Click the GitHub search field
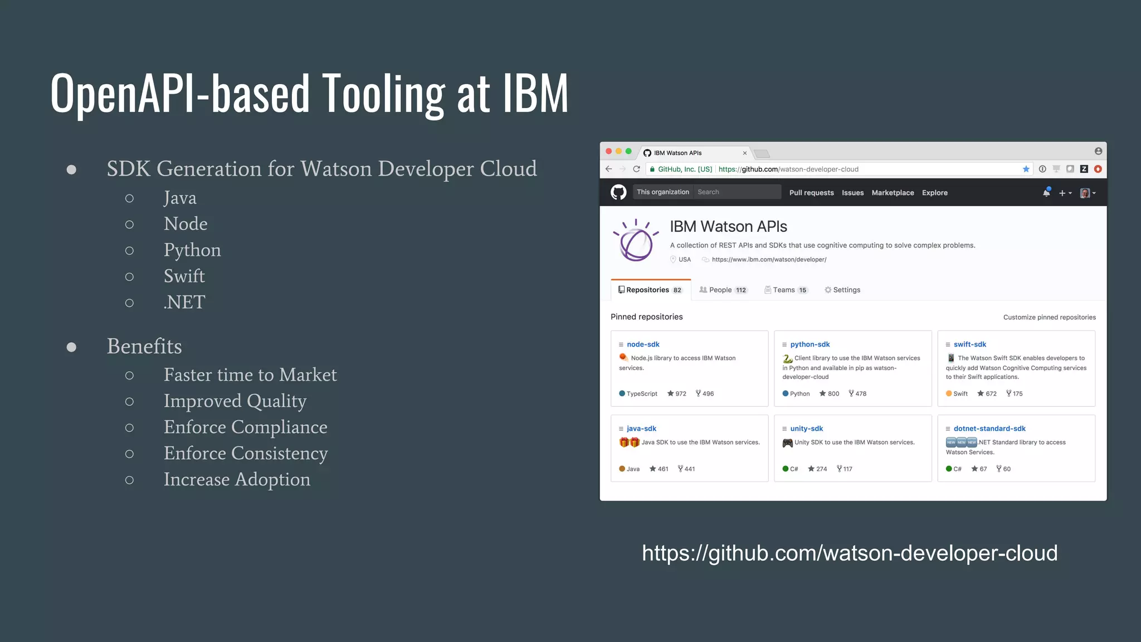Screen dimensions: 1141x642 pyautogui.click(x=737, y=192)
